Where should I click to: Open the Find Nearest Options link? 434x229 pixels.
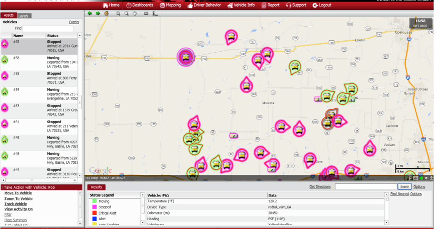point(406,194)
